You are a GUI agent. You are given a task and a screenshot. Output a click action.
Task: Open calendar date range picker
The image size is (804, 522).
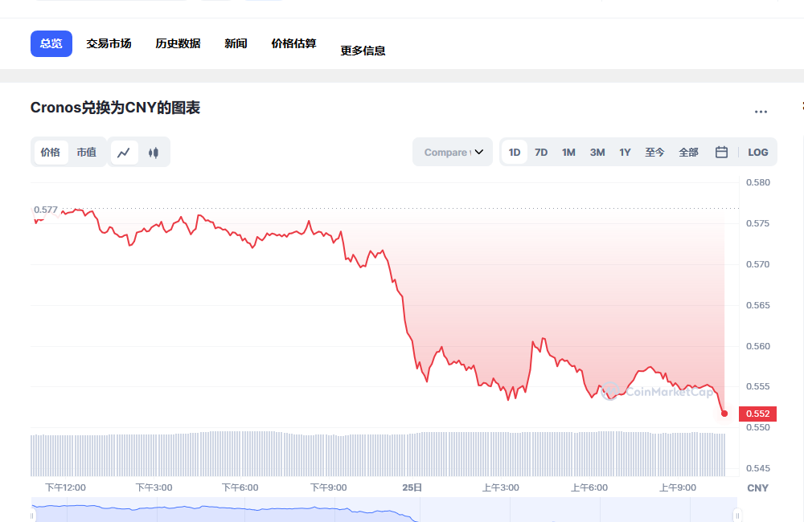(721, 152)
